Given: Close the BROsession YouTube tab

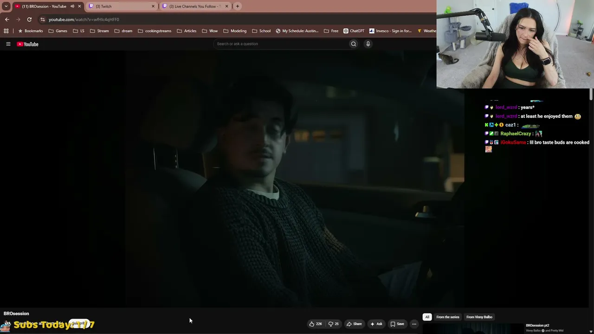Looking at the screenshot, I should [79, 6].
